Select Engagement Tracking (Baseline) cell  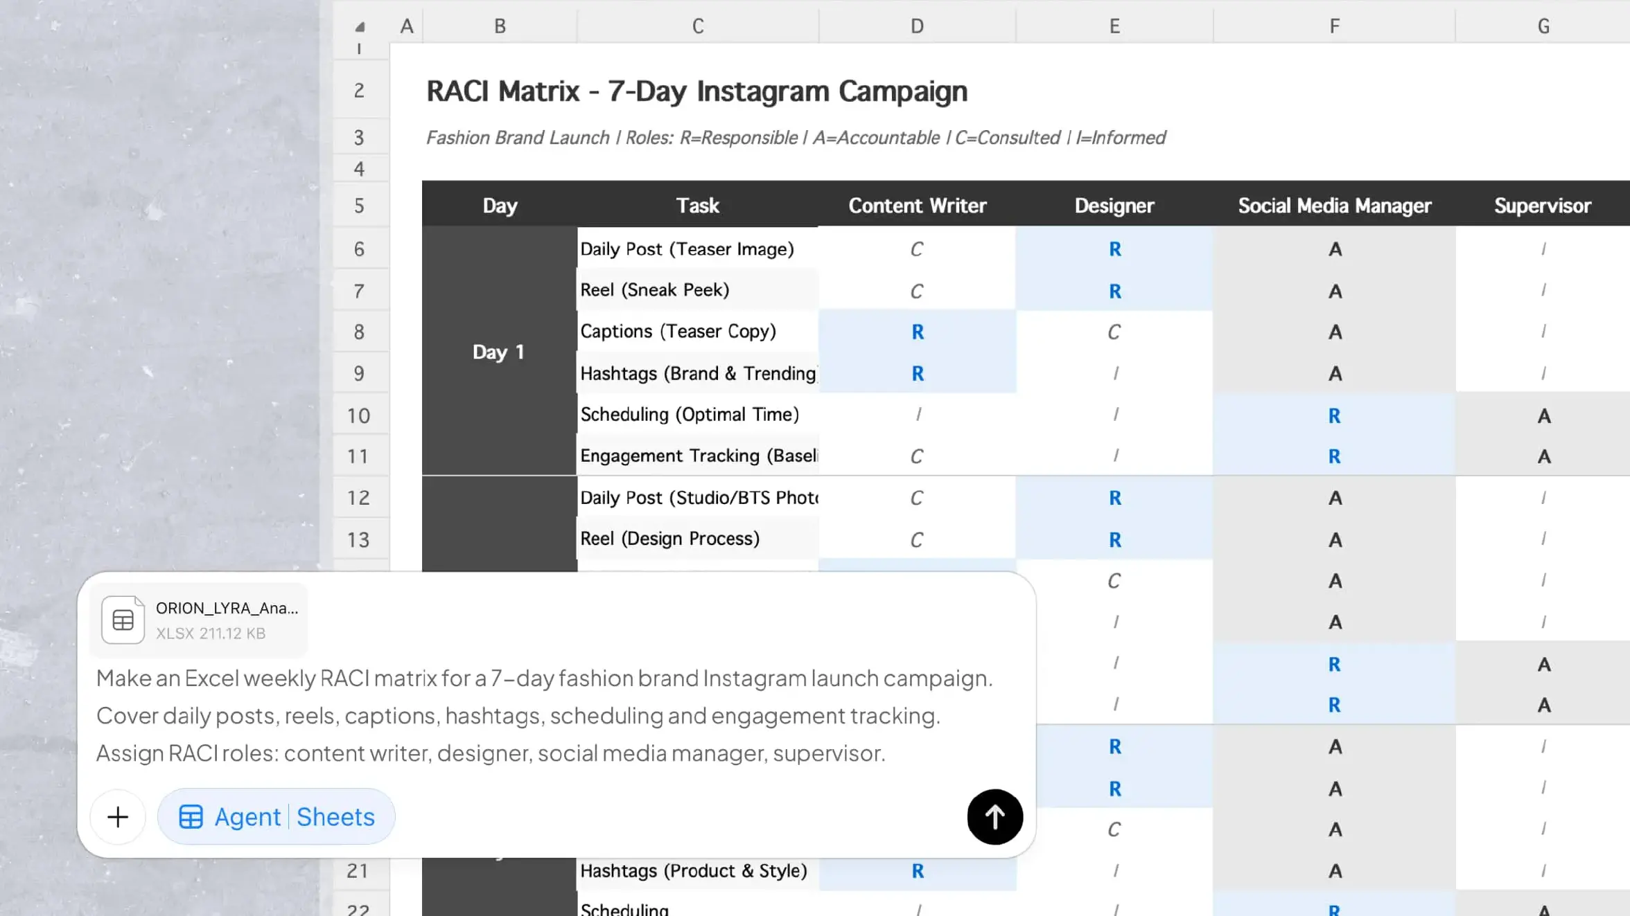tap(698, 456)
